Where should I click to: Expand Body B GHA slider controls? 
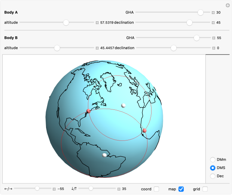[214, 38]
